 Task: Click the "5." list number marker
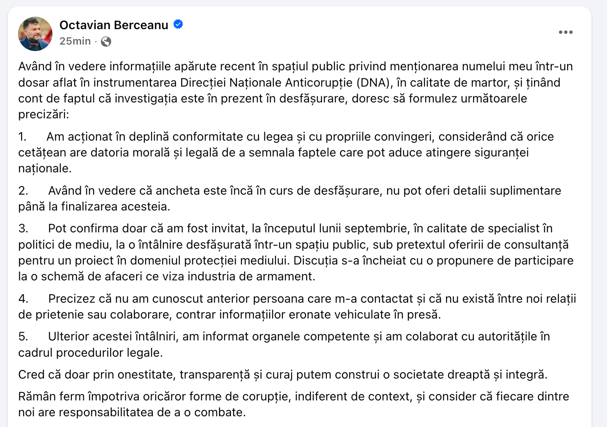pyautogui.click(x=23, y=337)
